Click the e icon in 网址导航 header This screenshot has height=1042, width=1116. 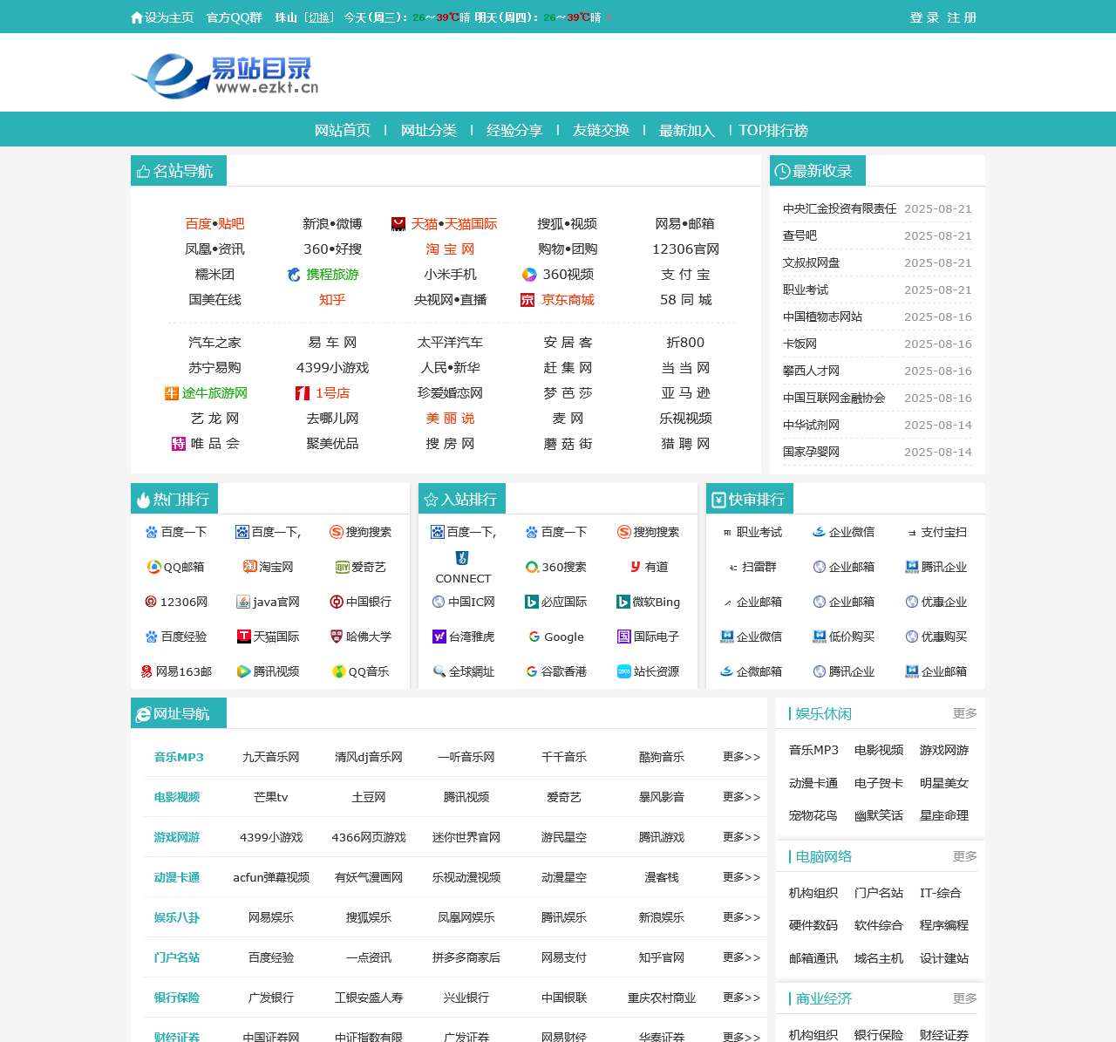point(143,714)
